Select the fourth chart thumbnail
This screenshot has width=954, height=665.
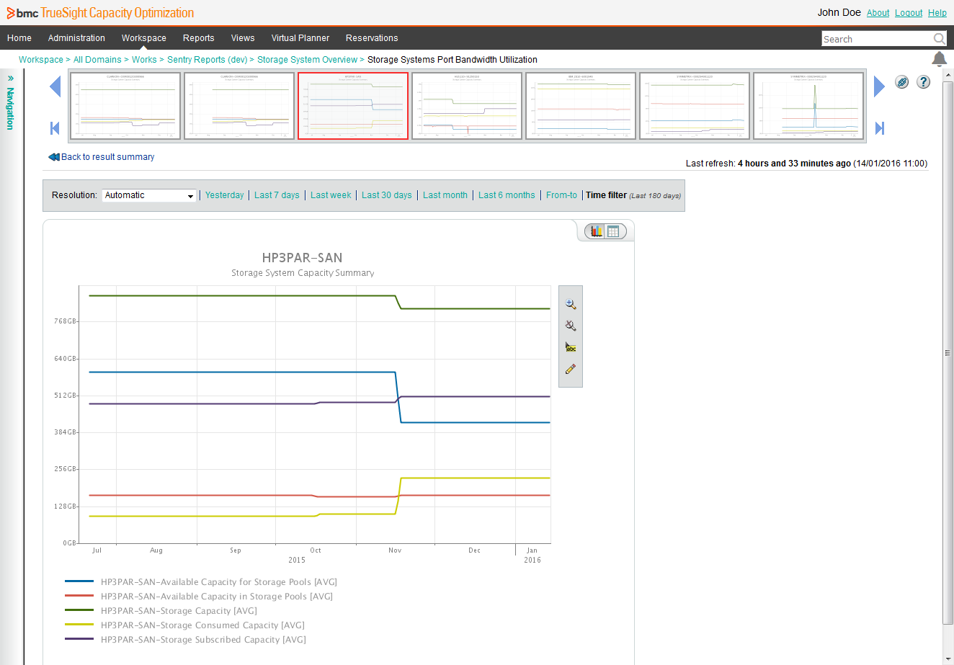pos(467,106)
